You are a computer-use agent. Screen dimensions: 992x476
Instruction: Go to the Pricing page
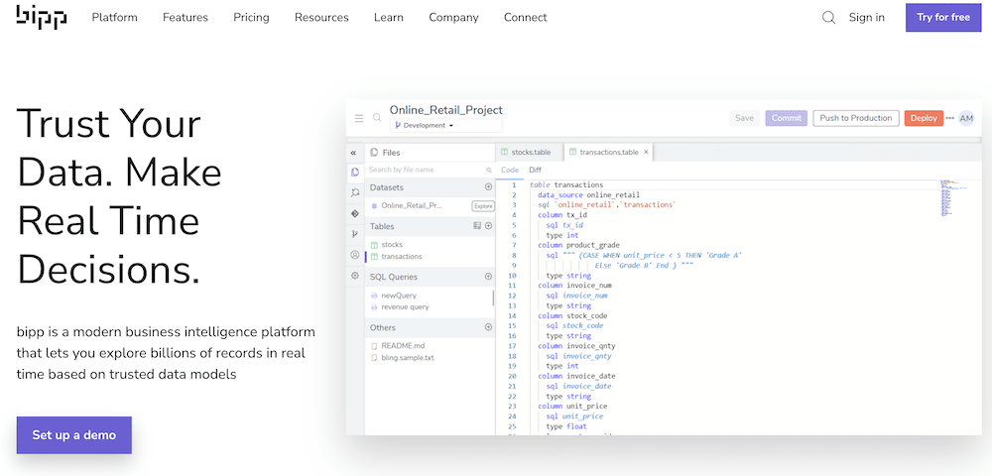[251, 18]
